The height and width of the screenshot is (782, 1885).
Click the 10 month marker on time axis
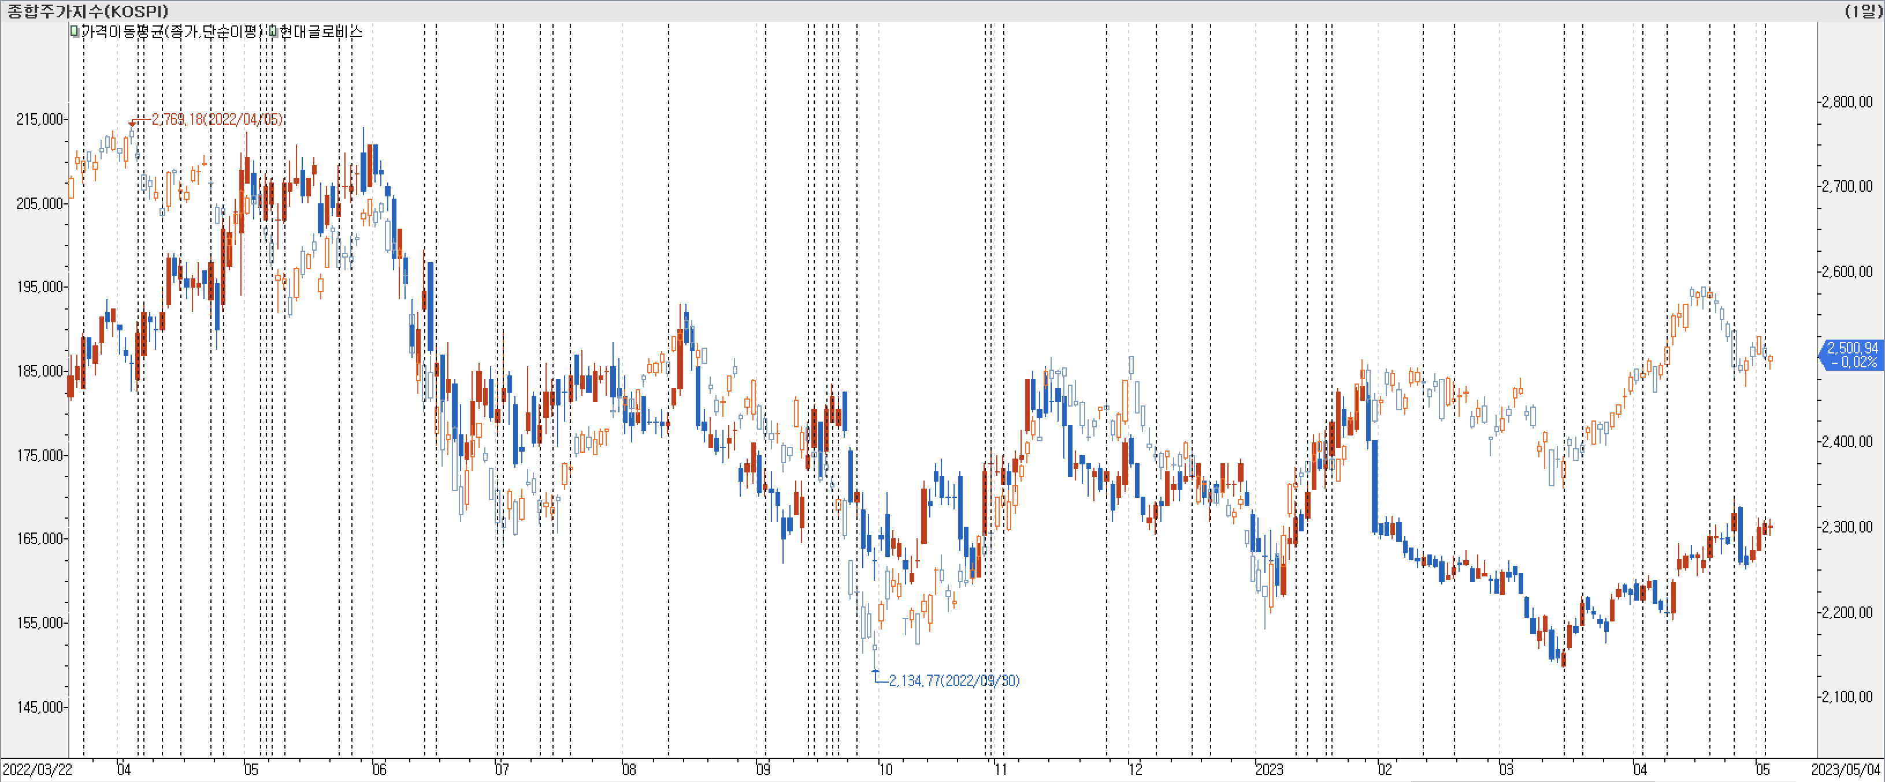pyautogui.click(x=885, y=769)
